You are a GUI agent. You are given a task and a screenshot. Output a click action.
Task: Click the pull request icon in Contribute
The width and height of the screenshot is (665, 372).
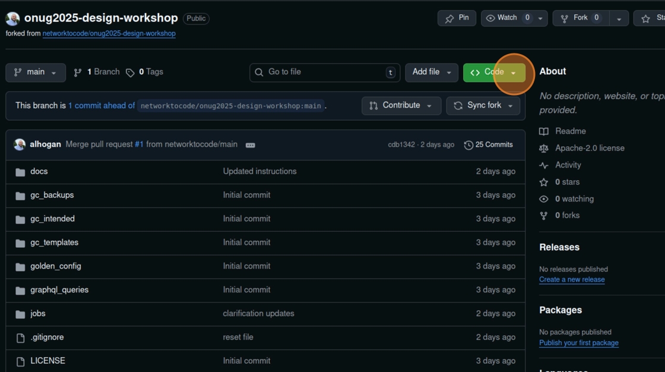pos(373,106)
